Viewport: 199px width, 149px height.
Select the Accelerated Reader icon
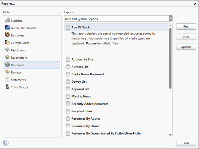pos(7,28)
